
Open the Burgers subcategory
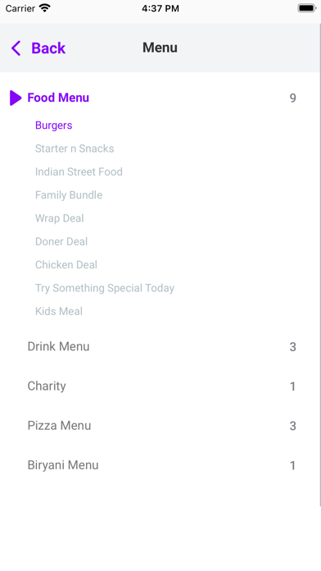pos(54,126)
